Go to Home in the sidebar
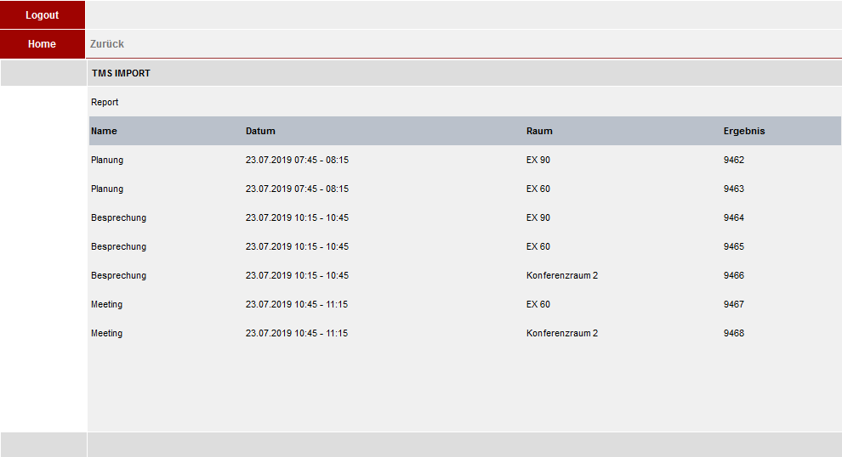 (43, 44)
